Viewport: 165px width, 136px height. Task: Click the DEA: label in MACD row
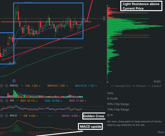click(x=50, y=116)
